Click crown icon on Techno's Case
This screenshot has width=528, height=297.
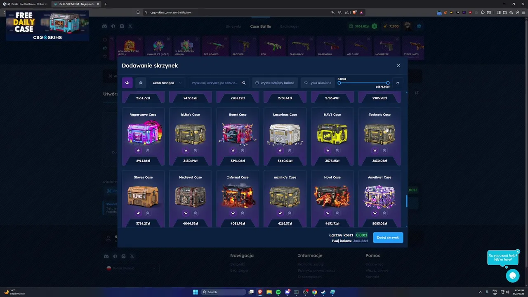pyautogui.click(x=375, y=150)
